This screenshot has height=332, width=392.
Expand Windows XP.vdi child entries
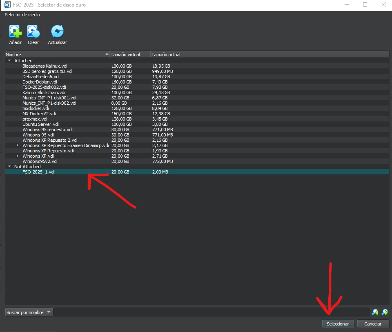[18, 156]
